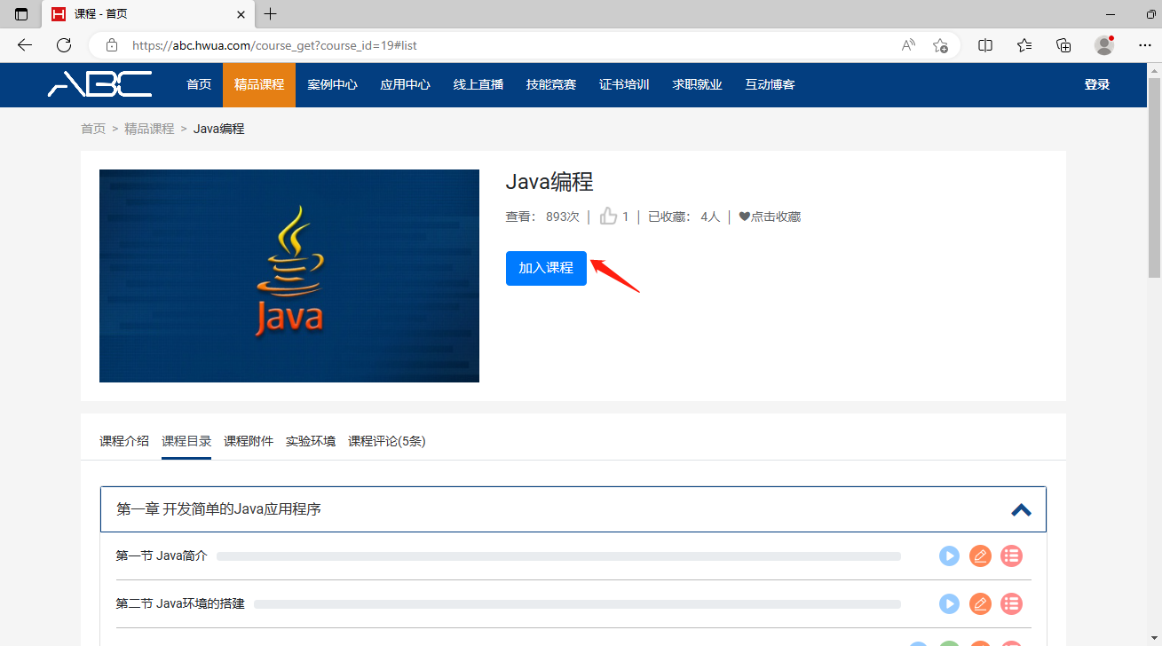The image size is (1162, 646).
Task: Click the thumbs-up like icon
Action: pyautogui.click(x=608, y=216)
